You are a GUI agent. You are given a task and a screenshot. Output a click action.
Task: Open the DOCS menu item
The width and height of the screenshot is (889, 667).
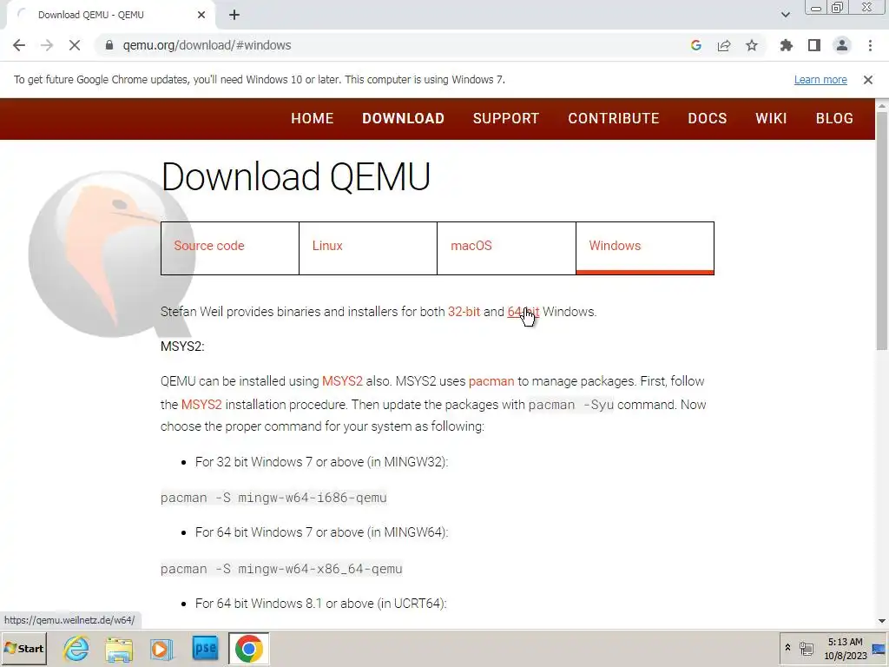pos(708,118)
